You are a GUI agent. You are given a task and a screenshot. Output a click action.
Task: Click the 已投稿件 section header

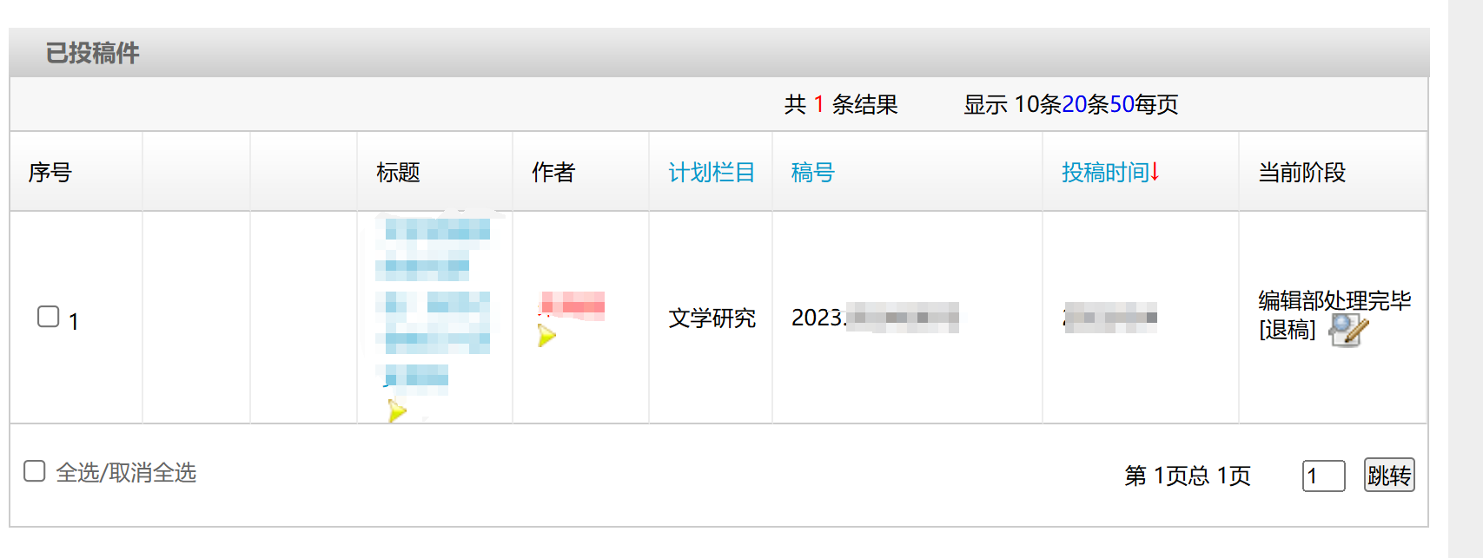[92, 53]
